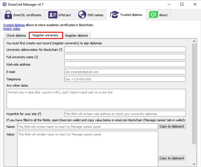The height and width of the screenshot is (167, 201).
Task: Select the Trusted diploma tab label
Action: click(131, 15)
